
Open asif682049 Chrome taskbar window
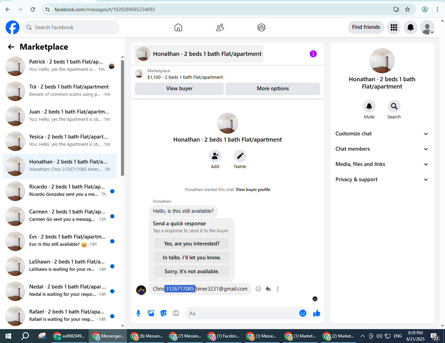(x=70, y=336)
